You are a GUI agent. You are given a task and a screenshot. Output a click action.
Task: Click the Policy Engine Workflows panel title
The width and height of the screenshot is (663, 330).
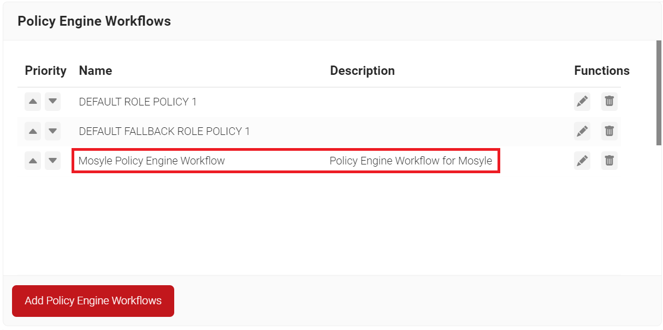(x=94, y=21)
